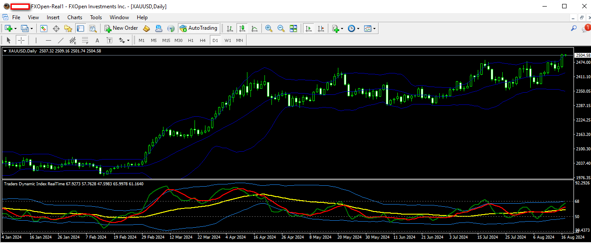Switch to the M15 timeframe
Image resolution: width=591 pixels, height=243 pixels.
click(166, 41)
